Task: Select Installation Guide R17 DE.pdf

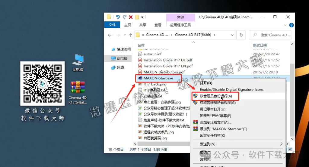Action: pos(168,60)
